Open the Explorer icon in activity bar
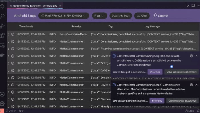The height and width of the screenshot is (113, 200). pos(2,7)
